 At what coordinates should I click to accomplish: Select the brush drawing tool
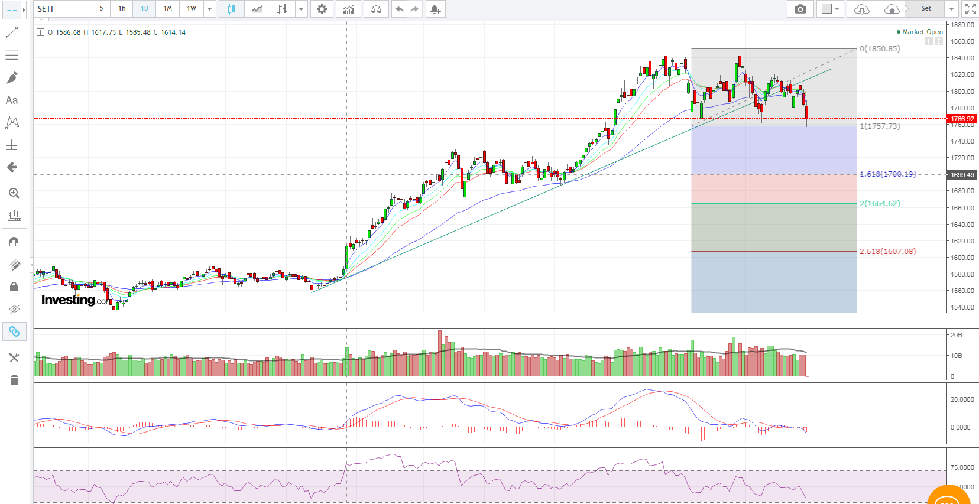point(12,78)
